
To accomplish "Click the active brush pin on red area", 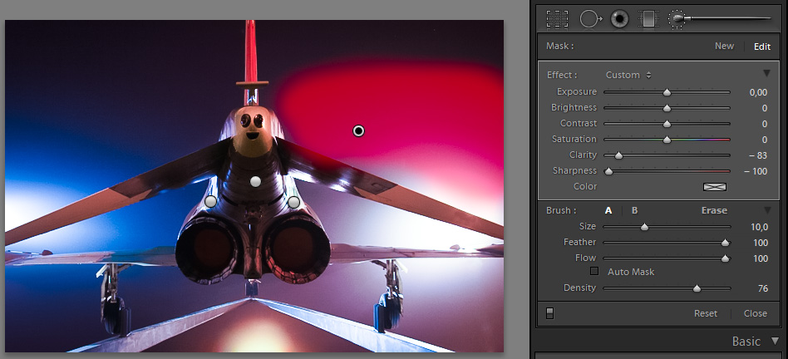I will [x=358, y=130].
